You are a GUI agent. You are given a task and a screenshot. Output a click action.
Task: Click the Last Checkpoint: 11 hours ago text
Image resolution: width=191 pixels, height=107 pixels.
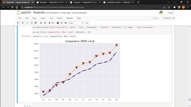coord(58,13)
